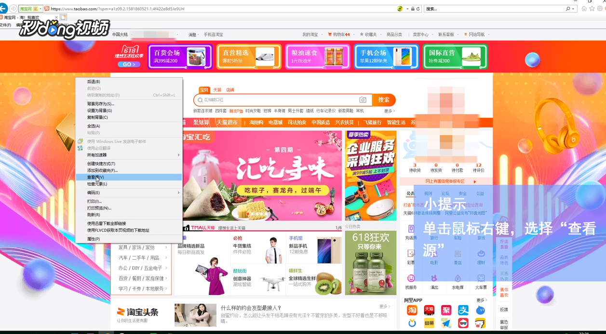
Task: Open the yellow 田田 app icon
Action: pyautogui.click(x=429, y=323)
